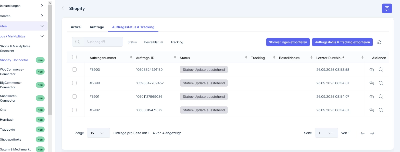Click the sidebar scrollbar up arrow
Viewport: 400px width, 152px height.
(50, 3)
